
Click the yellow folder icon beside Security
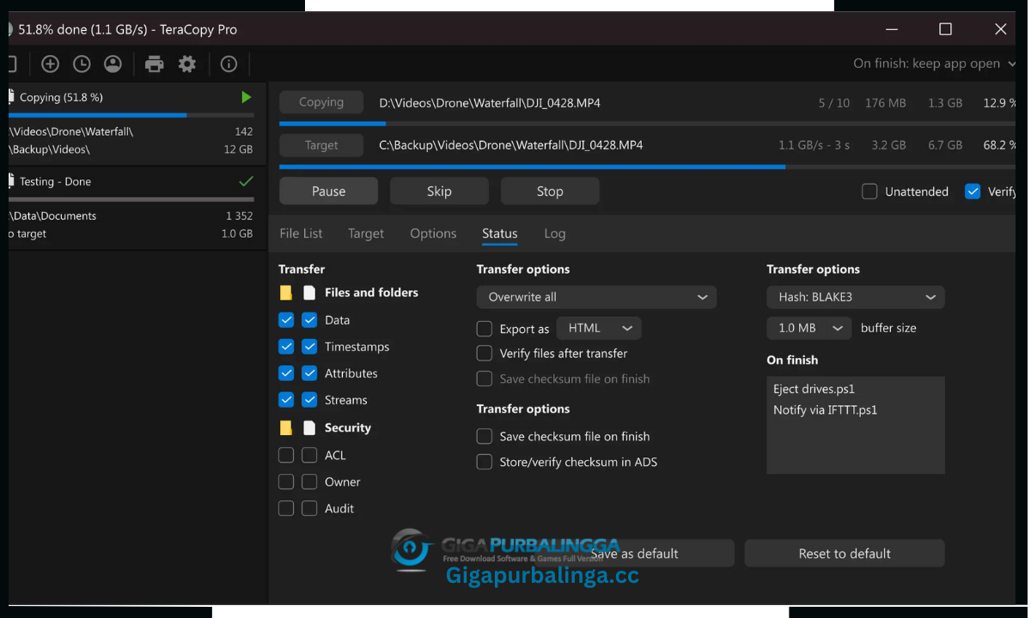pyautogui.click(x=286, y=427)
